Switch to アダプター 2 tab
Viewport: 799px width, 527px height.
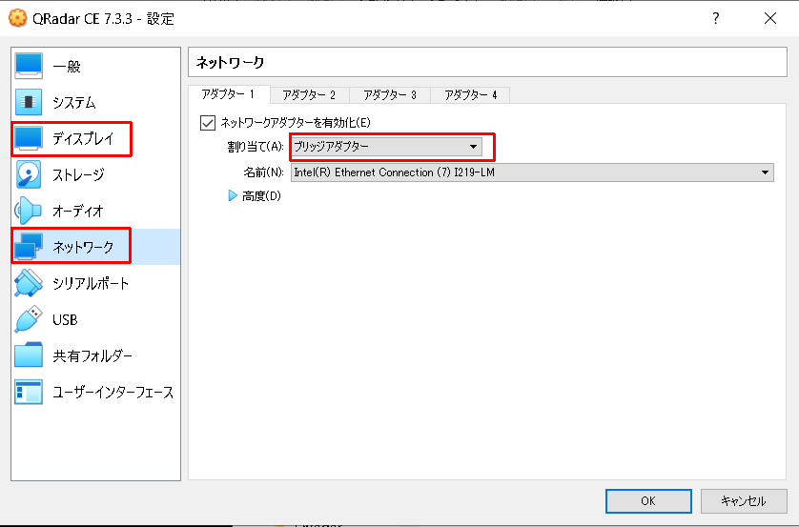click(309, 95)
